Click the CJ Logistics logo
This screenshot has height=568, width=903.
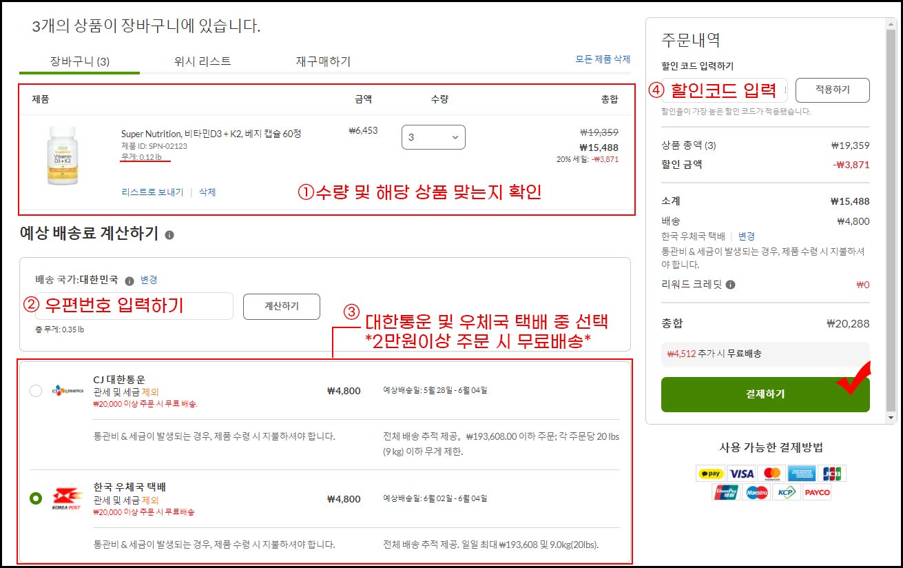coord(68,391)
